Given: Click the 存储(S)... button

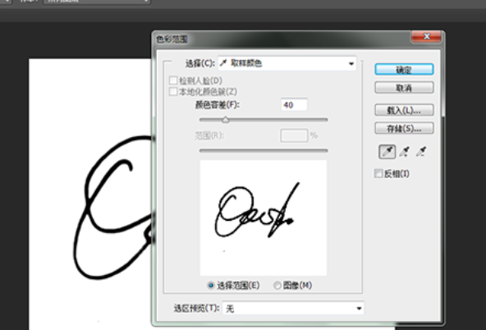Looking at the screenshot, I should (x=404, y=128).
